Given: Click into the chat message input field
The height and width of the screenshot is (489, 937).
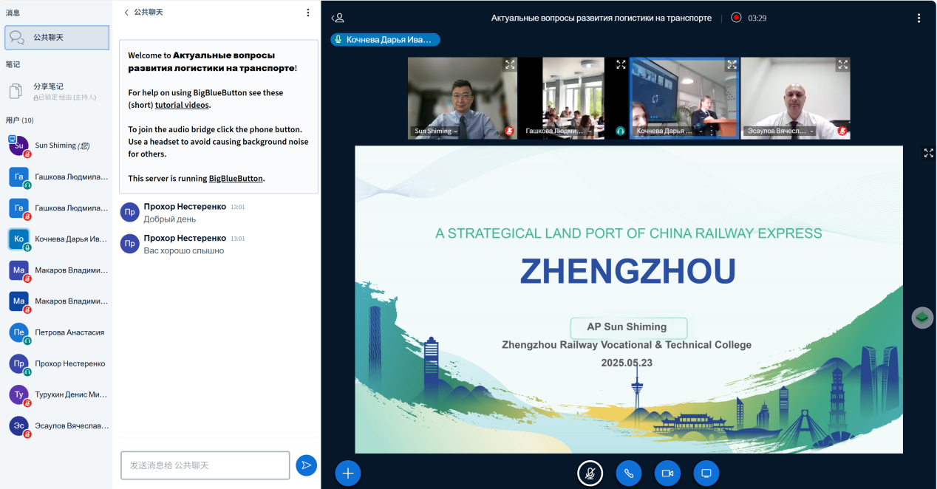Looking at the screenshot, I should tap(205, 465).
